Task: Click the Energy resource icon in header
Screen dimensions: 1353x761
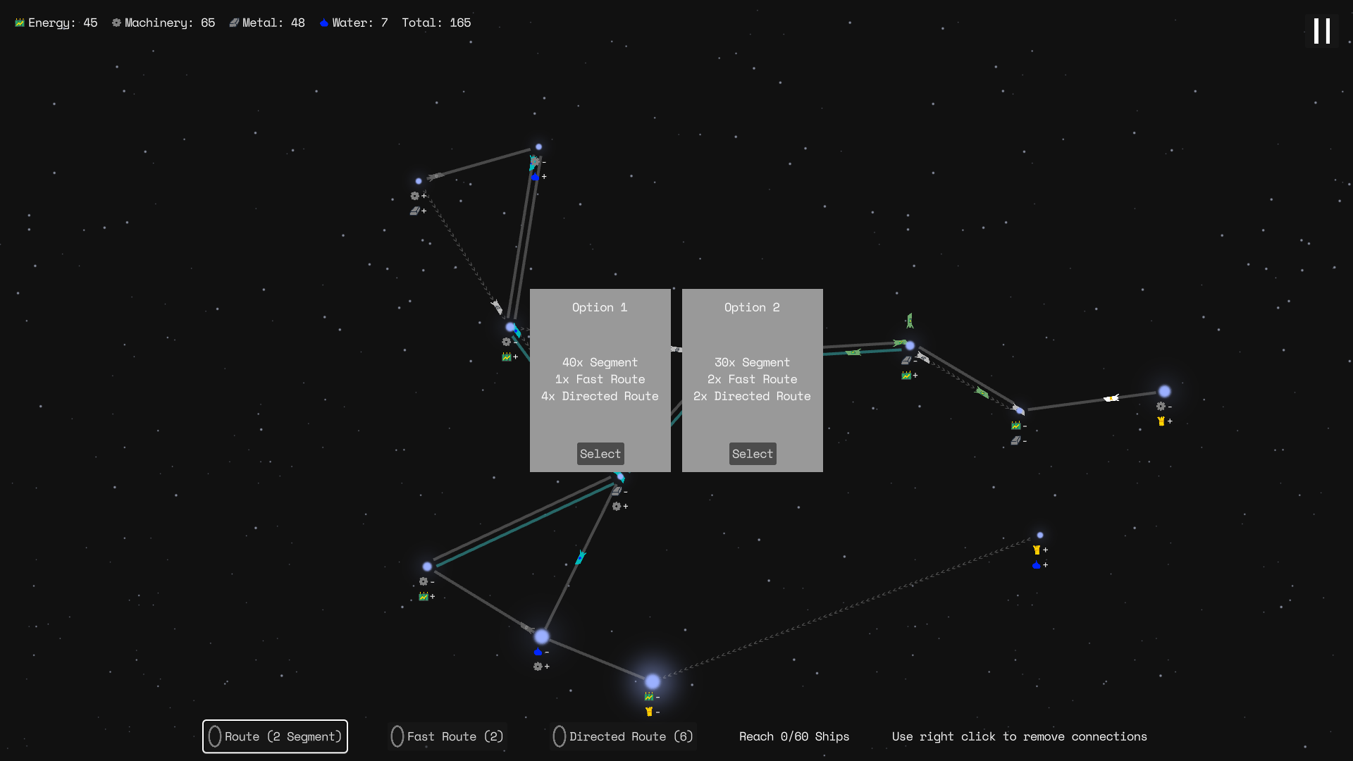Action: coord(20,23)
